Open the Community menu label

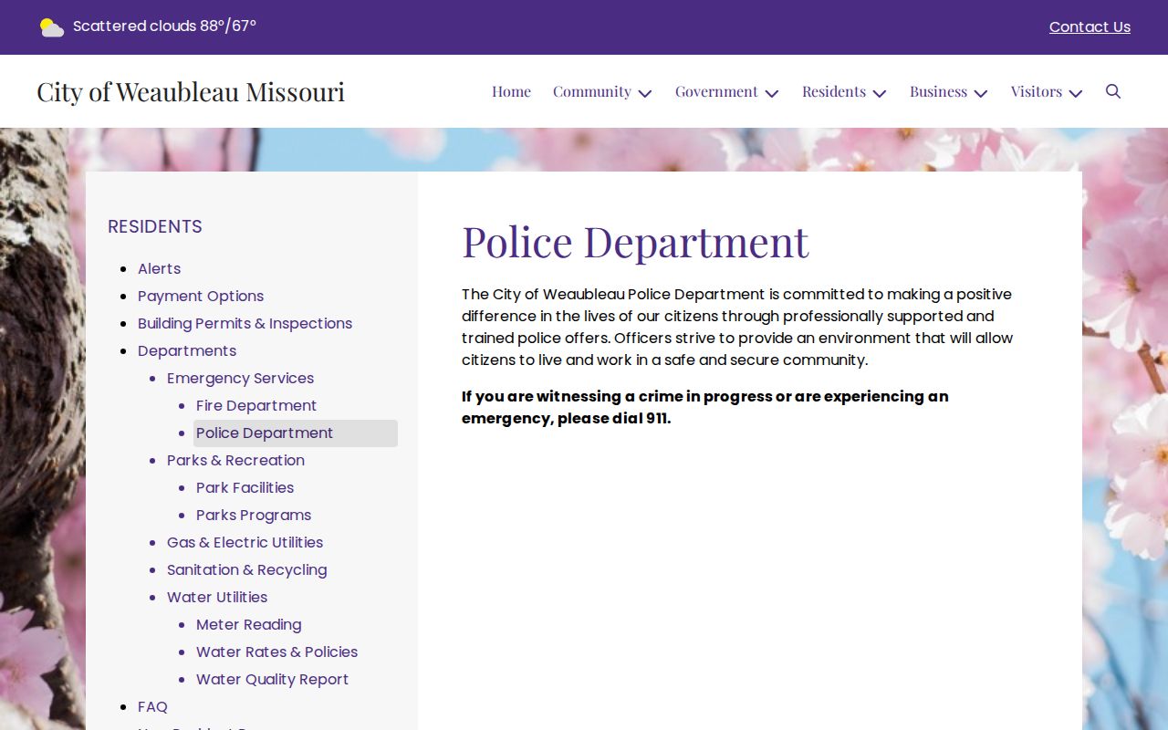[x=592, y=91]
